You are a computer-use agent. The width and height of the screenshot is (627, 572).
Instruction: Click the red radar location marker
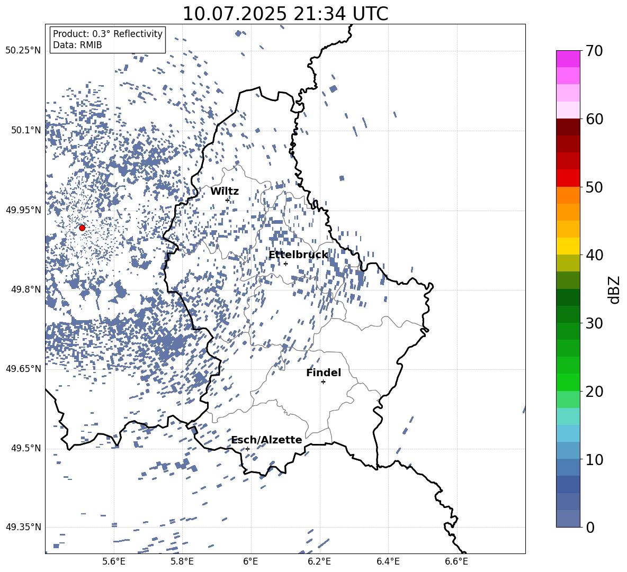point(82,228)
